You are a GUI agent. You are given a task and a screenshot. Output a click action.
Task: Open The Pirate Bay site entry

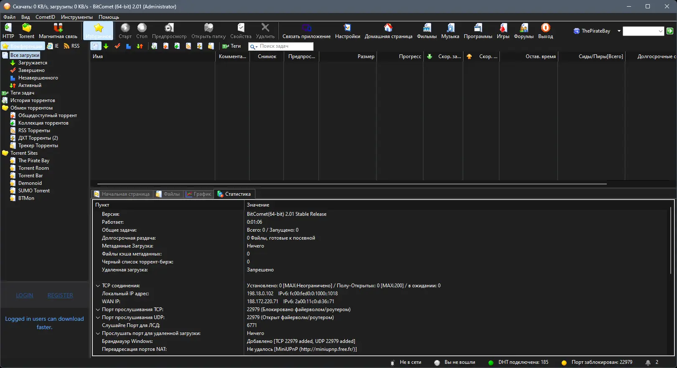click(x=34, y=161)
